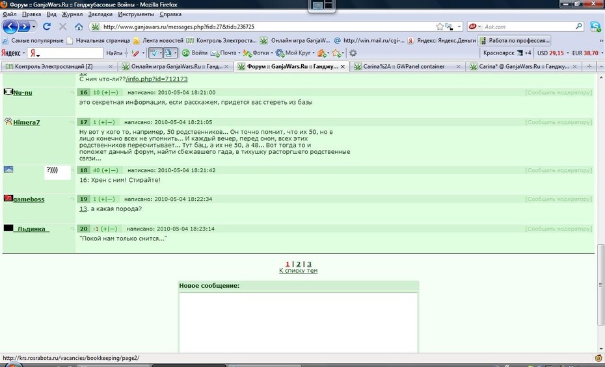The height and width of the screenshot is (367, 605).
Task: Open Мой Круг in the Yandex bar
Action: tap(294, 53)
